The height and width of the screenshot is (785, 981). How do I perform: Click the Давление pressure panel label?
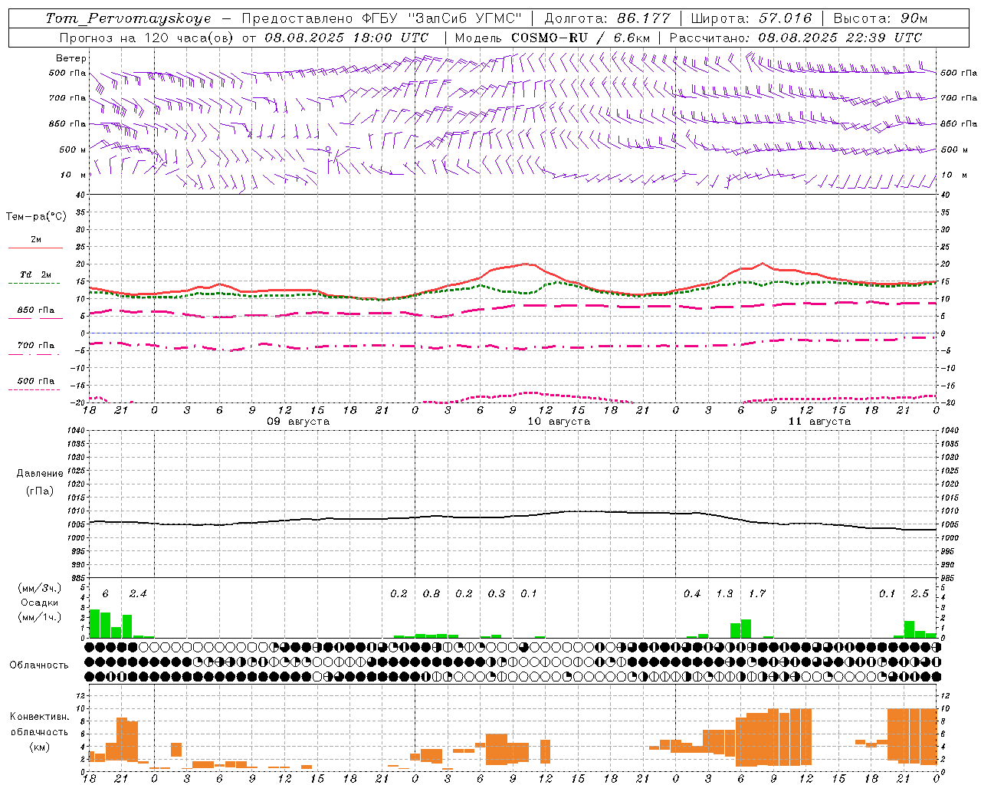tap(40, 474)
